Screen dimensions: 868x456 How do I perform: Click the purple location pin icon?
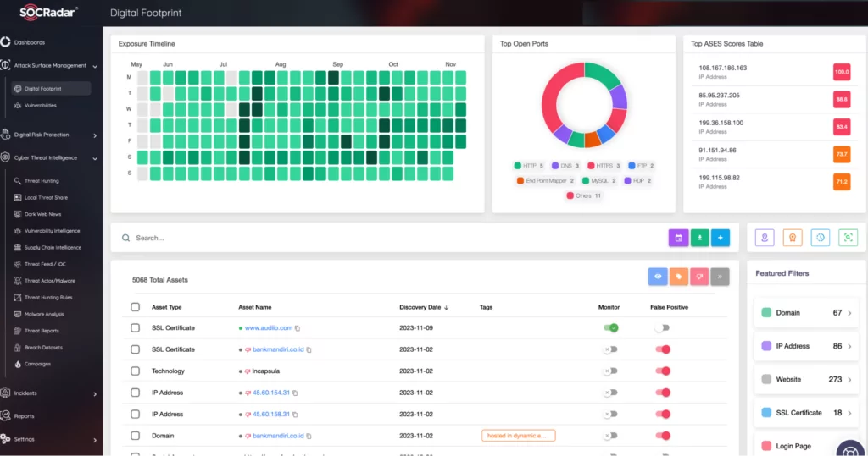(765, 238)
